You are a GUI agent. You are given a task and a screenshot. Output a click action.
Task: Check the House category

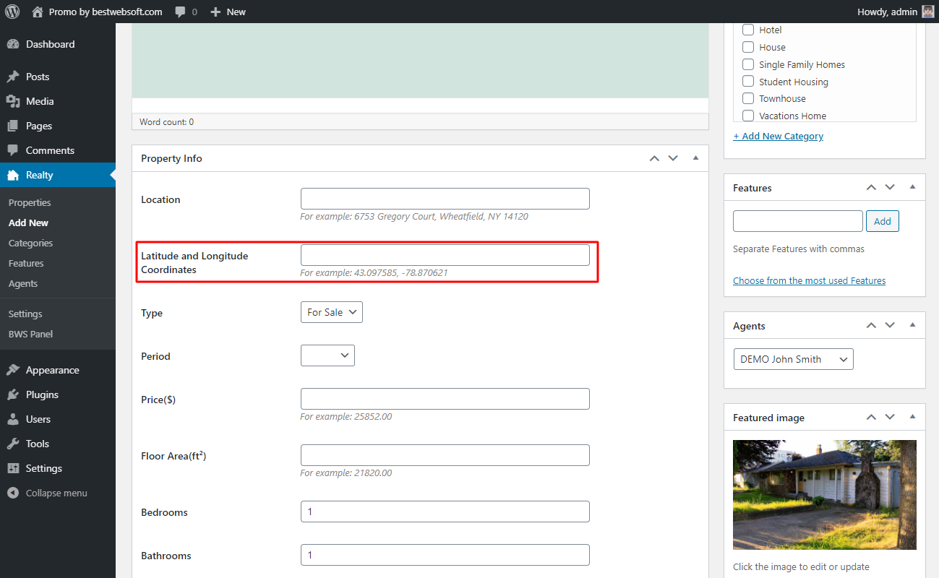pos(748,47)
